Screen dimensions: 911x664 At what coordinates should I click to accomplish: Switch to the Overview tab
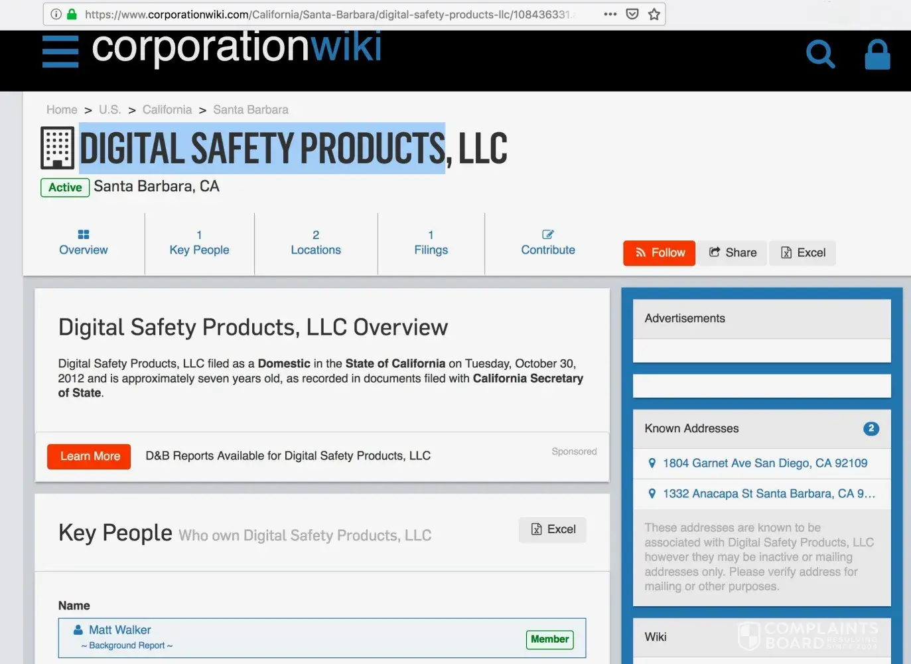coord(84,243)
